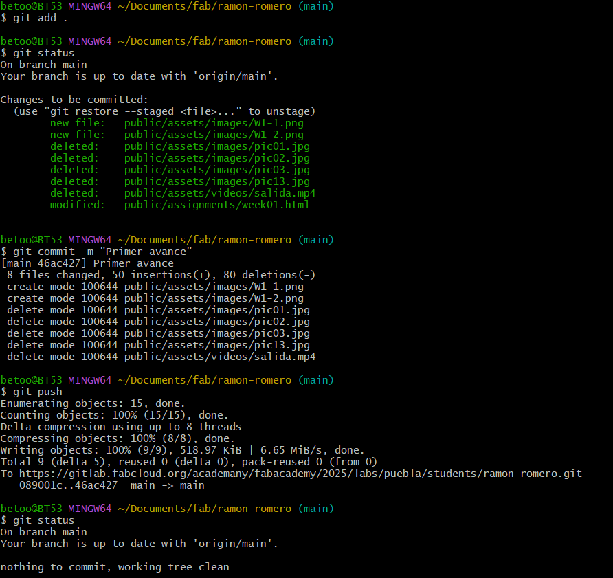
Task: Click the branch name main in green prompt
Action: 315,5
